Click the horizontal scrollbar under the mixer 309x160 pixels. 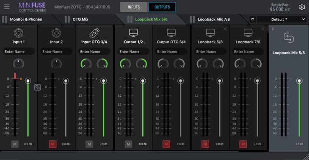[x=119, y=151]
